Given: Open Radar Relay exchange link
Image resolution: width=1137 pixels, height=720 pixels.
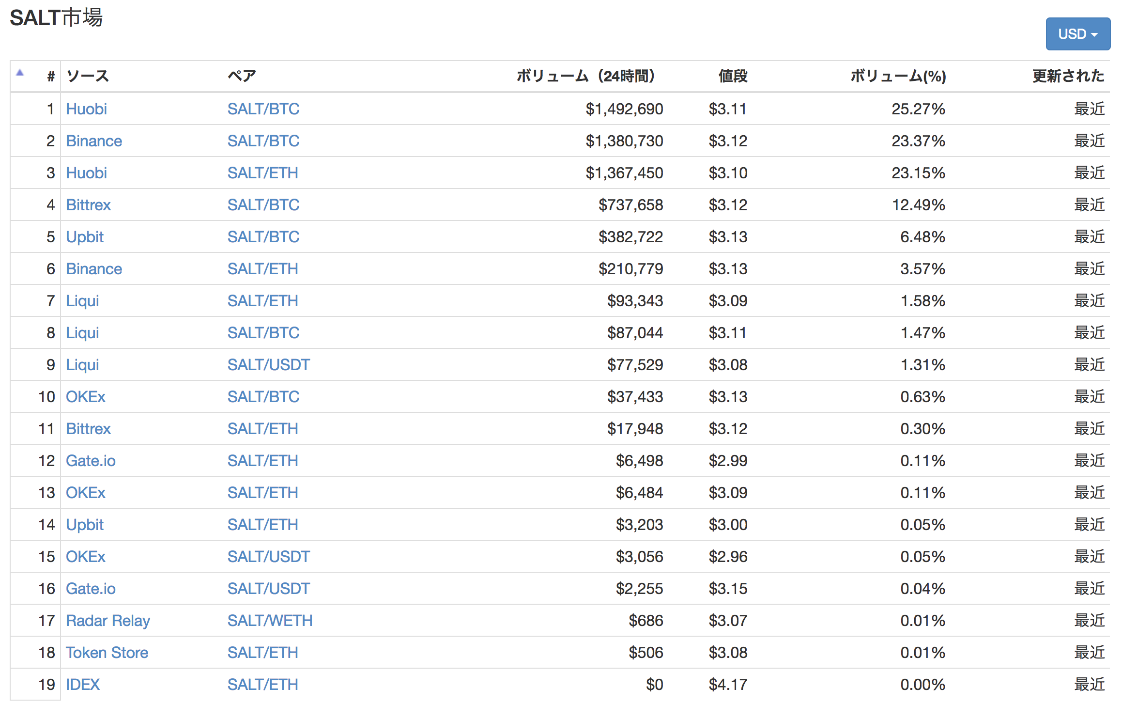Looking at the screenshot, I should pyautogui.click(x=108, y=621).
